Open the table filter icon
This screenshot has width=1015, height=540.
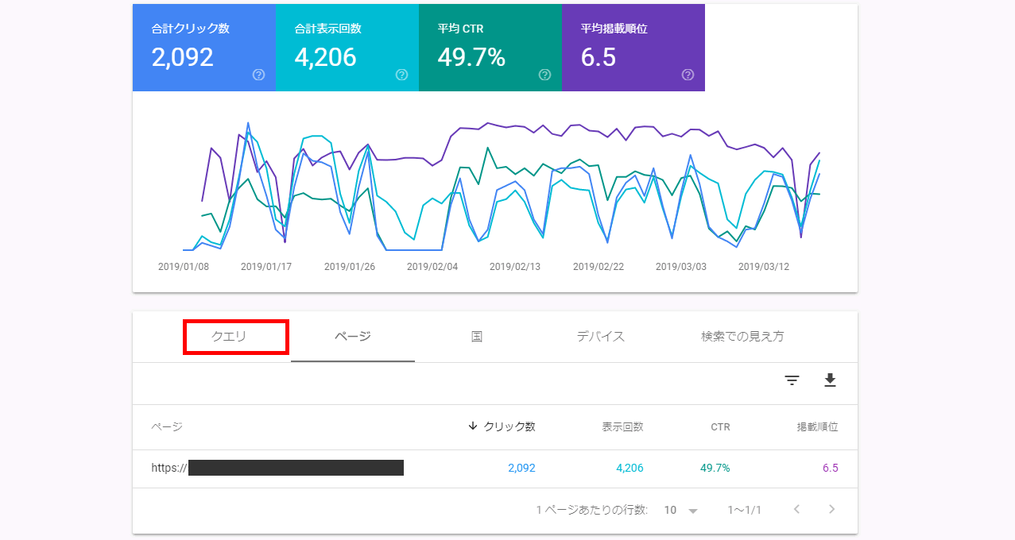pyautogui.click(x=792, y=380)
